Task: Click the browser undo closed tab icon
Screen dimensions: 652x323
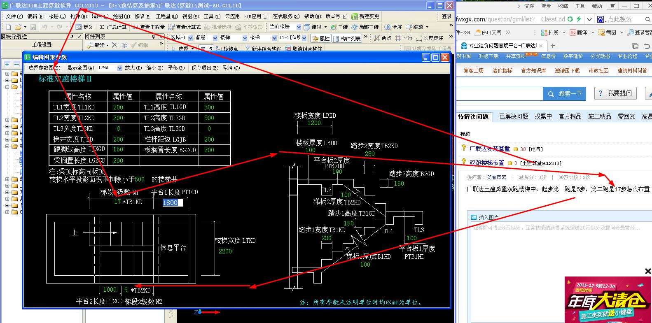Action: (x=647, y=46)
